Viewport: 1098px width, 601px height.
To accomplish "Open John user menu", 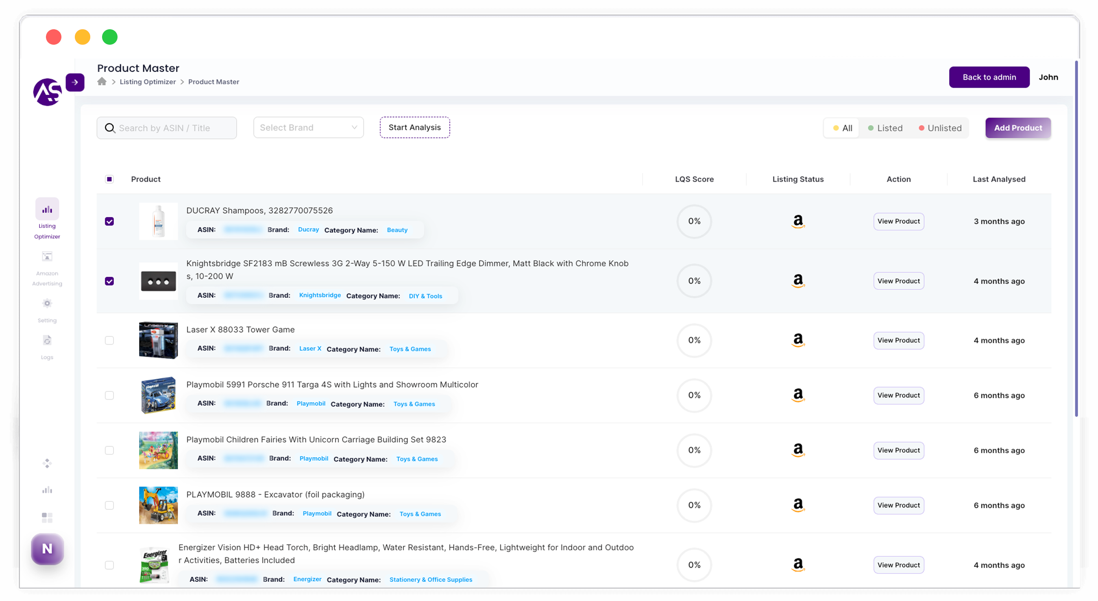I will click(1048, 77).
